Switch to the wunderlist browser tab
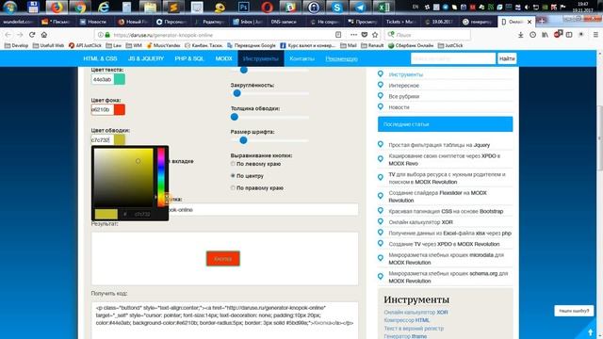603x339 pixels. click(x=18, y=22)
